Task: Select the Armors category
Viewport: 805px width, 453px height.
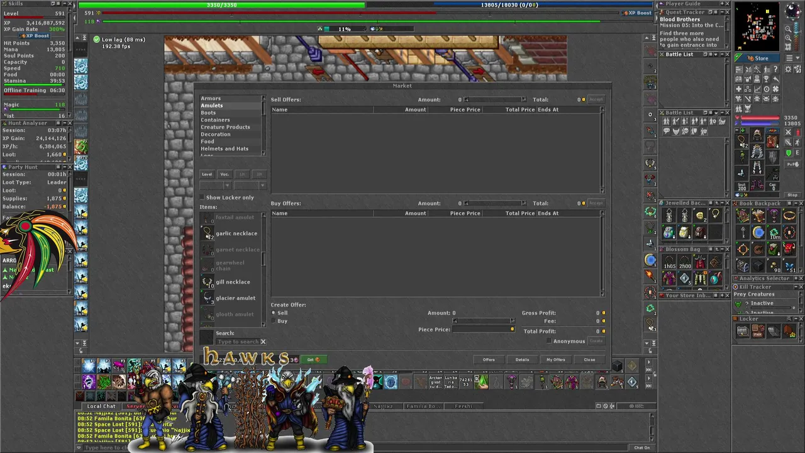Action: pyautogui.click(x=231, y=98)
